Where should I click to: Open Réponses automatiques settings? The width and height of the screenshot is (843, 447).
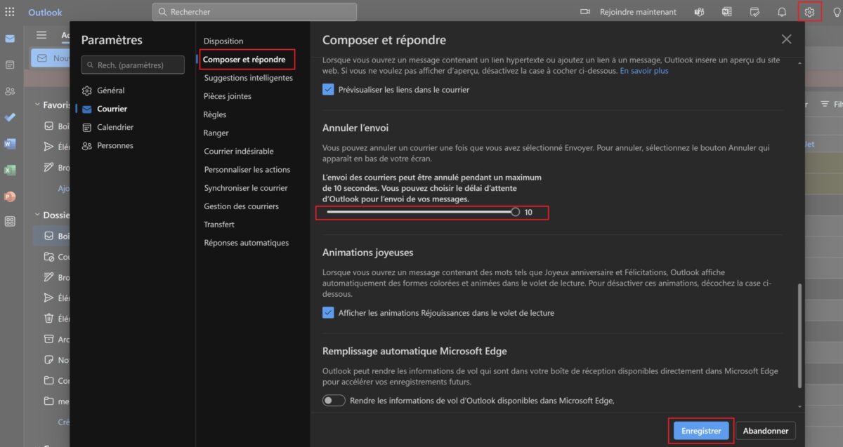247,243
